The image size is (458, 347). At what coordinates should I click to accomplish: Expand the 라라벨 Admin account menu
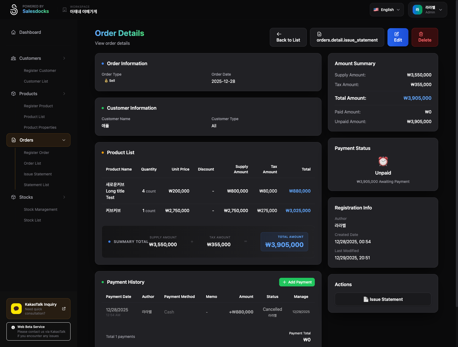[x=427, y=9]
